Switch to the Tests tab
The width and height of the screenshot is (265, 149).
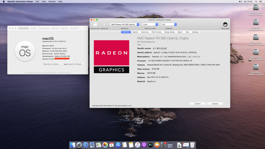coord(187,32)
